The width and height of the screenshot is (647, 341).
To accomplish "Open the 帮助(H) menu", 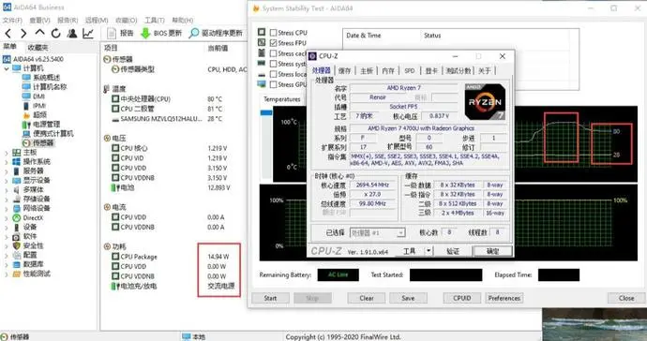I will pos(183,21).
